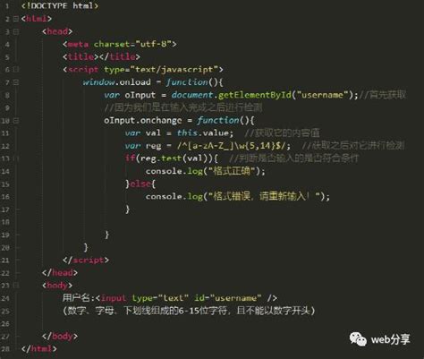Collapse the oInput.onchange function fold on line 10

[x=16, y=121]
